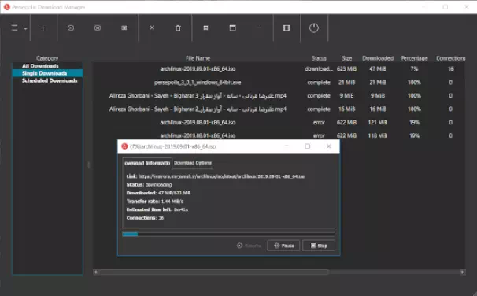This screenshot has width=477, height=296.
Task: Click the disabled Resume button in progress window
Action: click(x=249, y=246)
